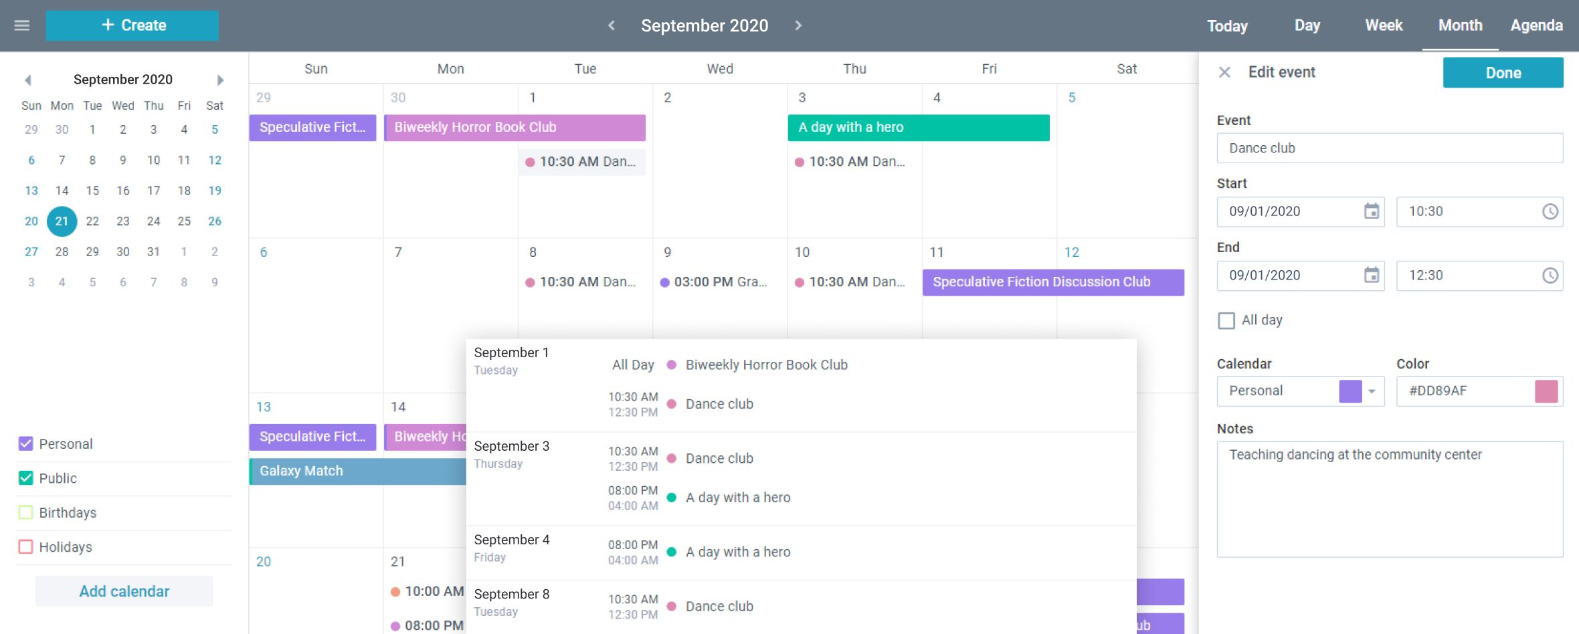The height and width of the screenshot is (634, 1579).
Task: Check the Birthdays calendar checkbox
Action: click(x=25, y=512)
